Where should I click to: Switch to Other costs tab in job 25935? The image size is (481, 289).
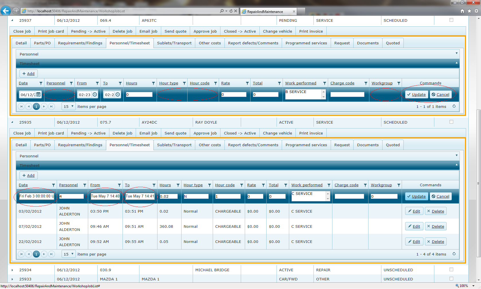click(x=210, y=145)
